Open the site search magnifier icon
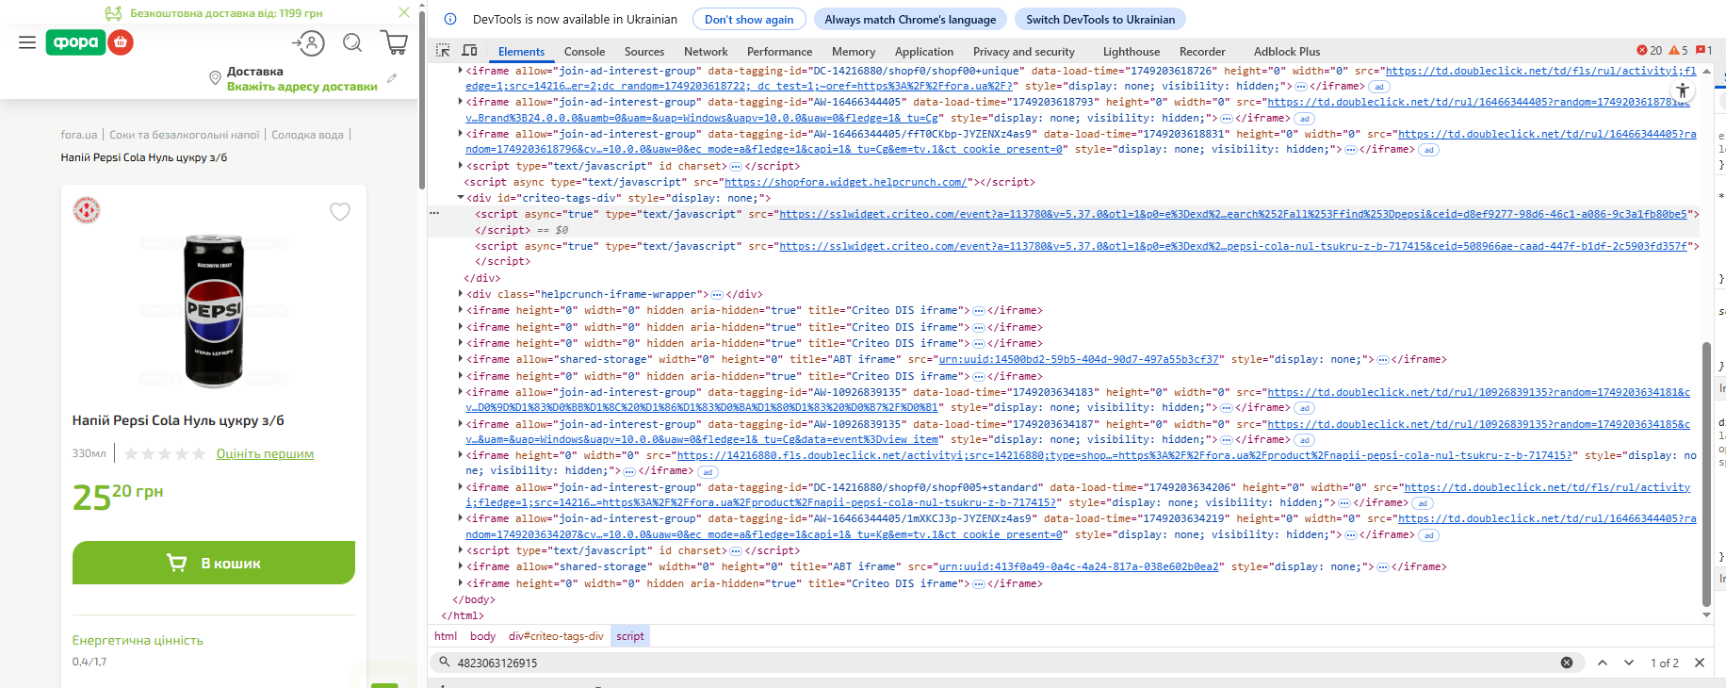 coord(352,42)
